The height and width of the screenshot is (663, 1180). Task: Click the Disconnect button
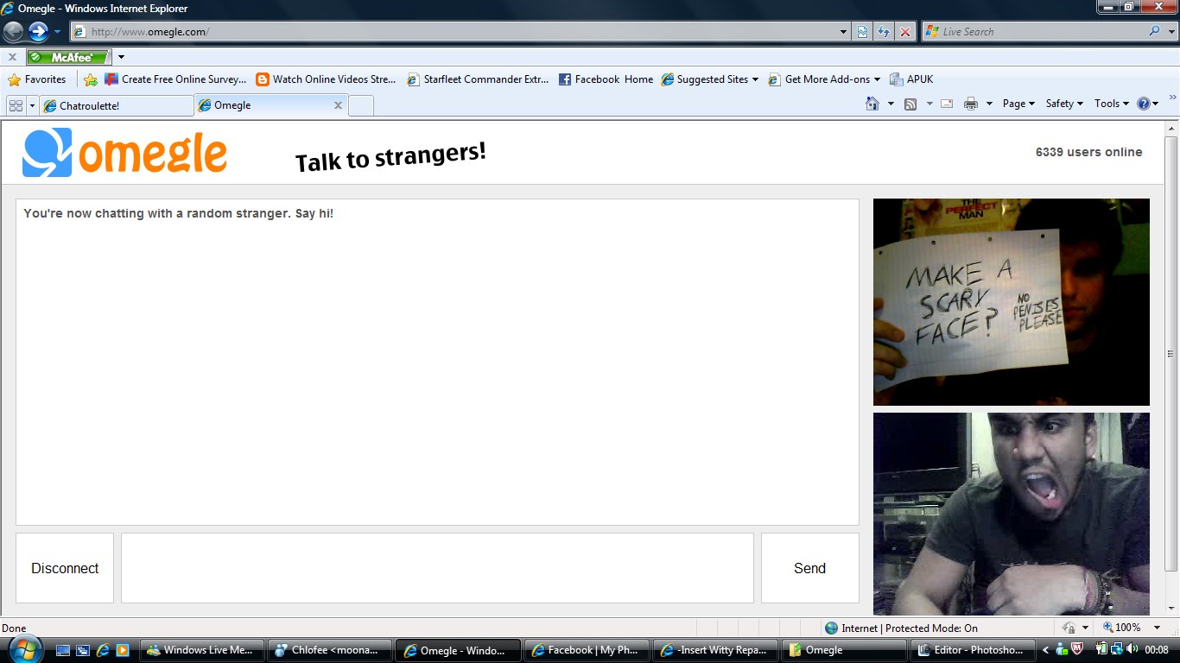[65, 568]
